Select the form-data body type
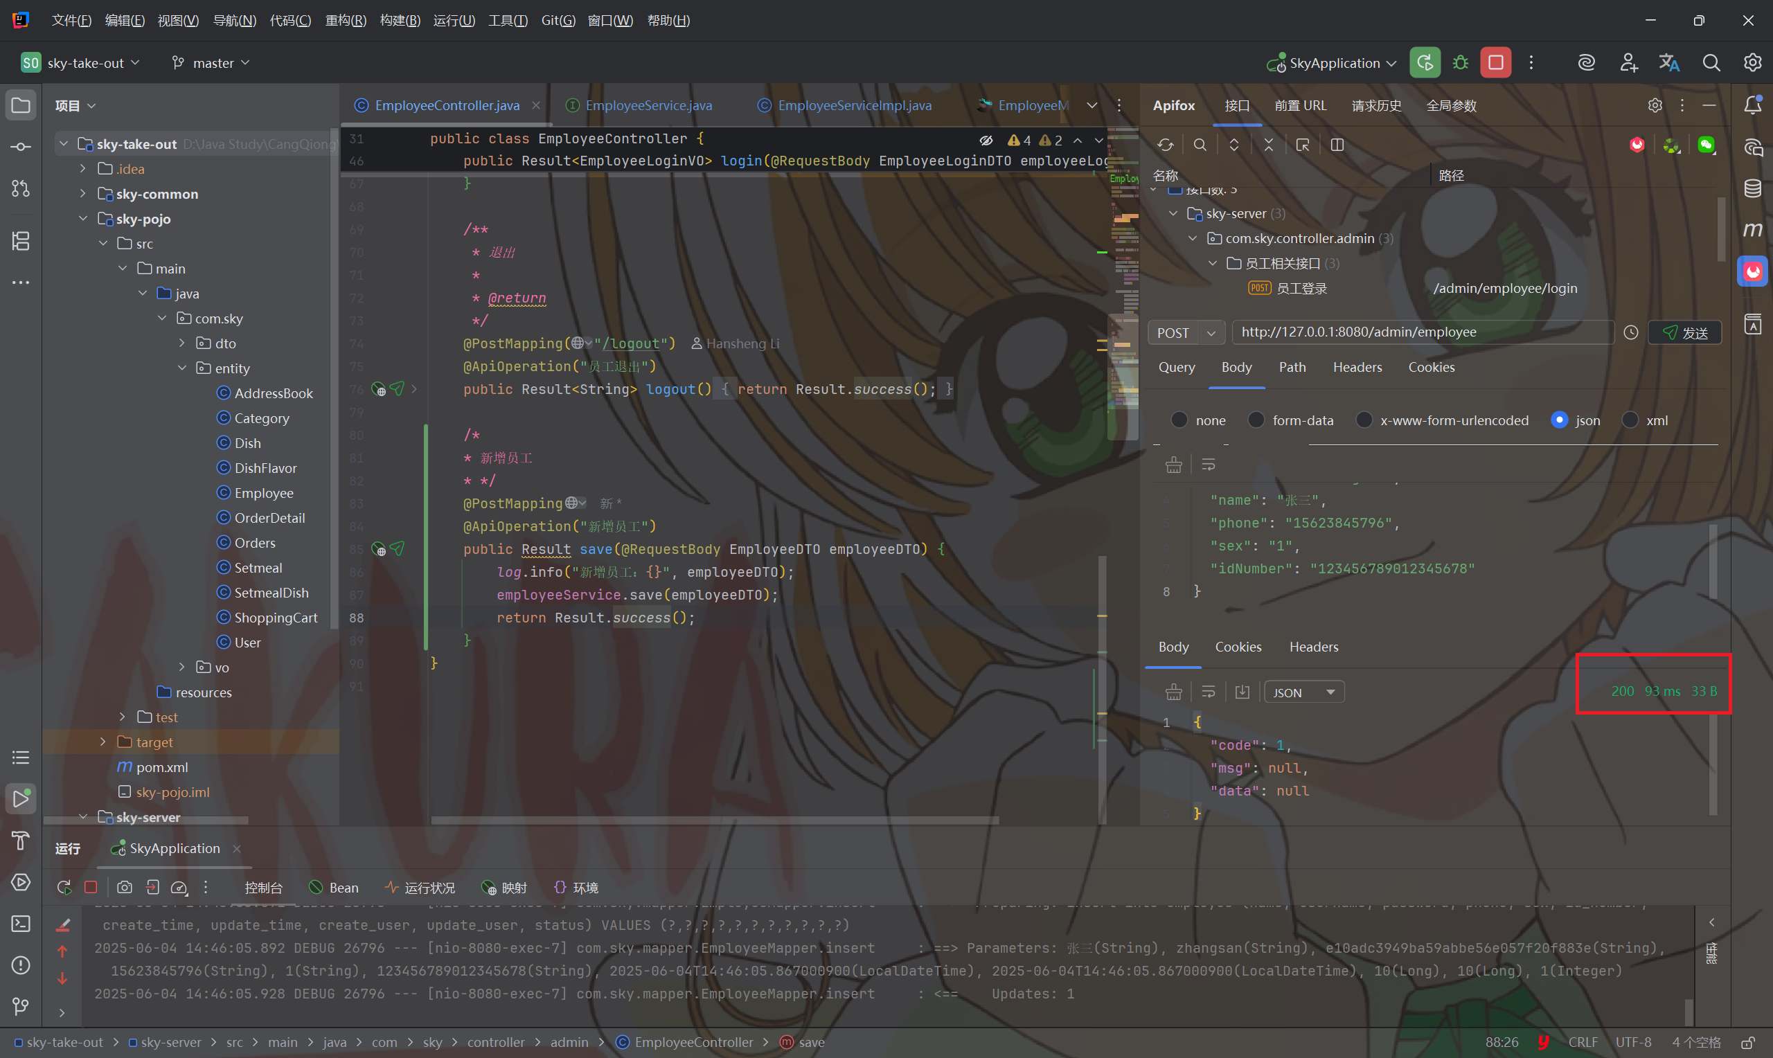Image resolution: width=1773 pixels, height=1058 pixels. click(x=1257, y=420)
